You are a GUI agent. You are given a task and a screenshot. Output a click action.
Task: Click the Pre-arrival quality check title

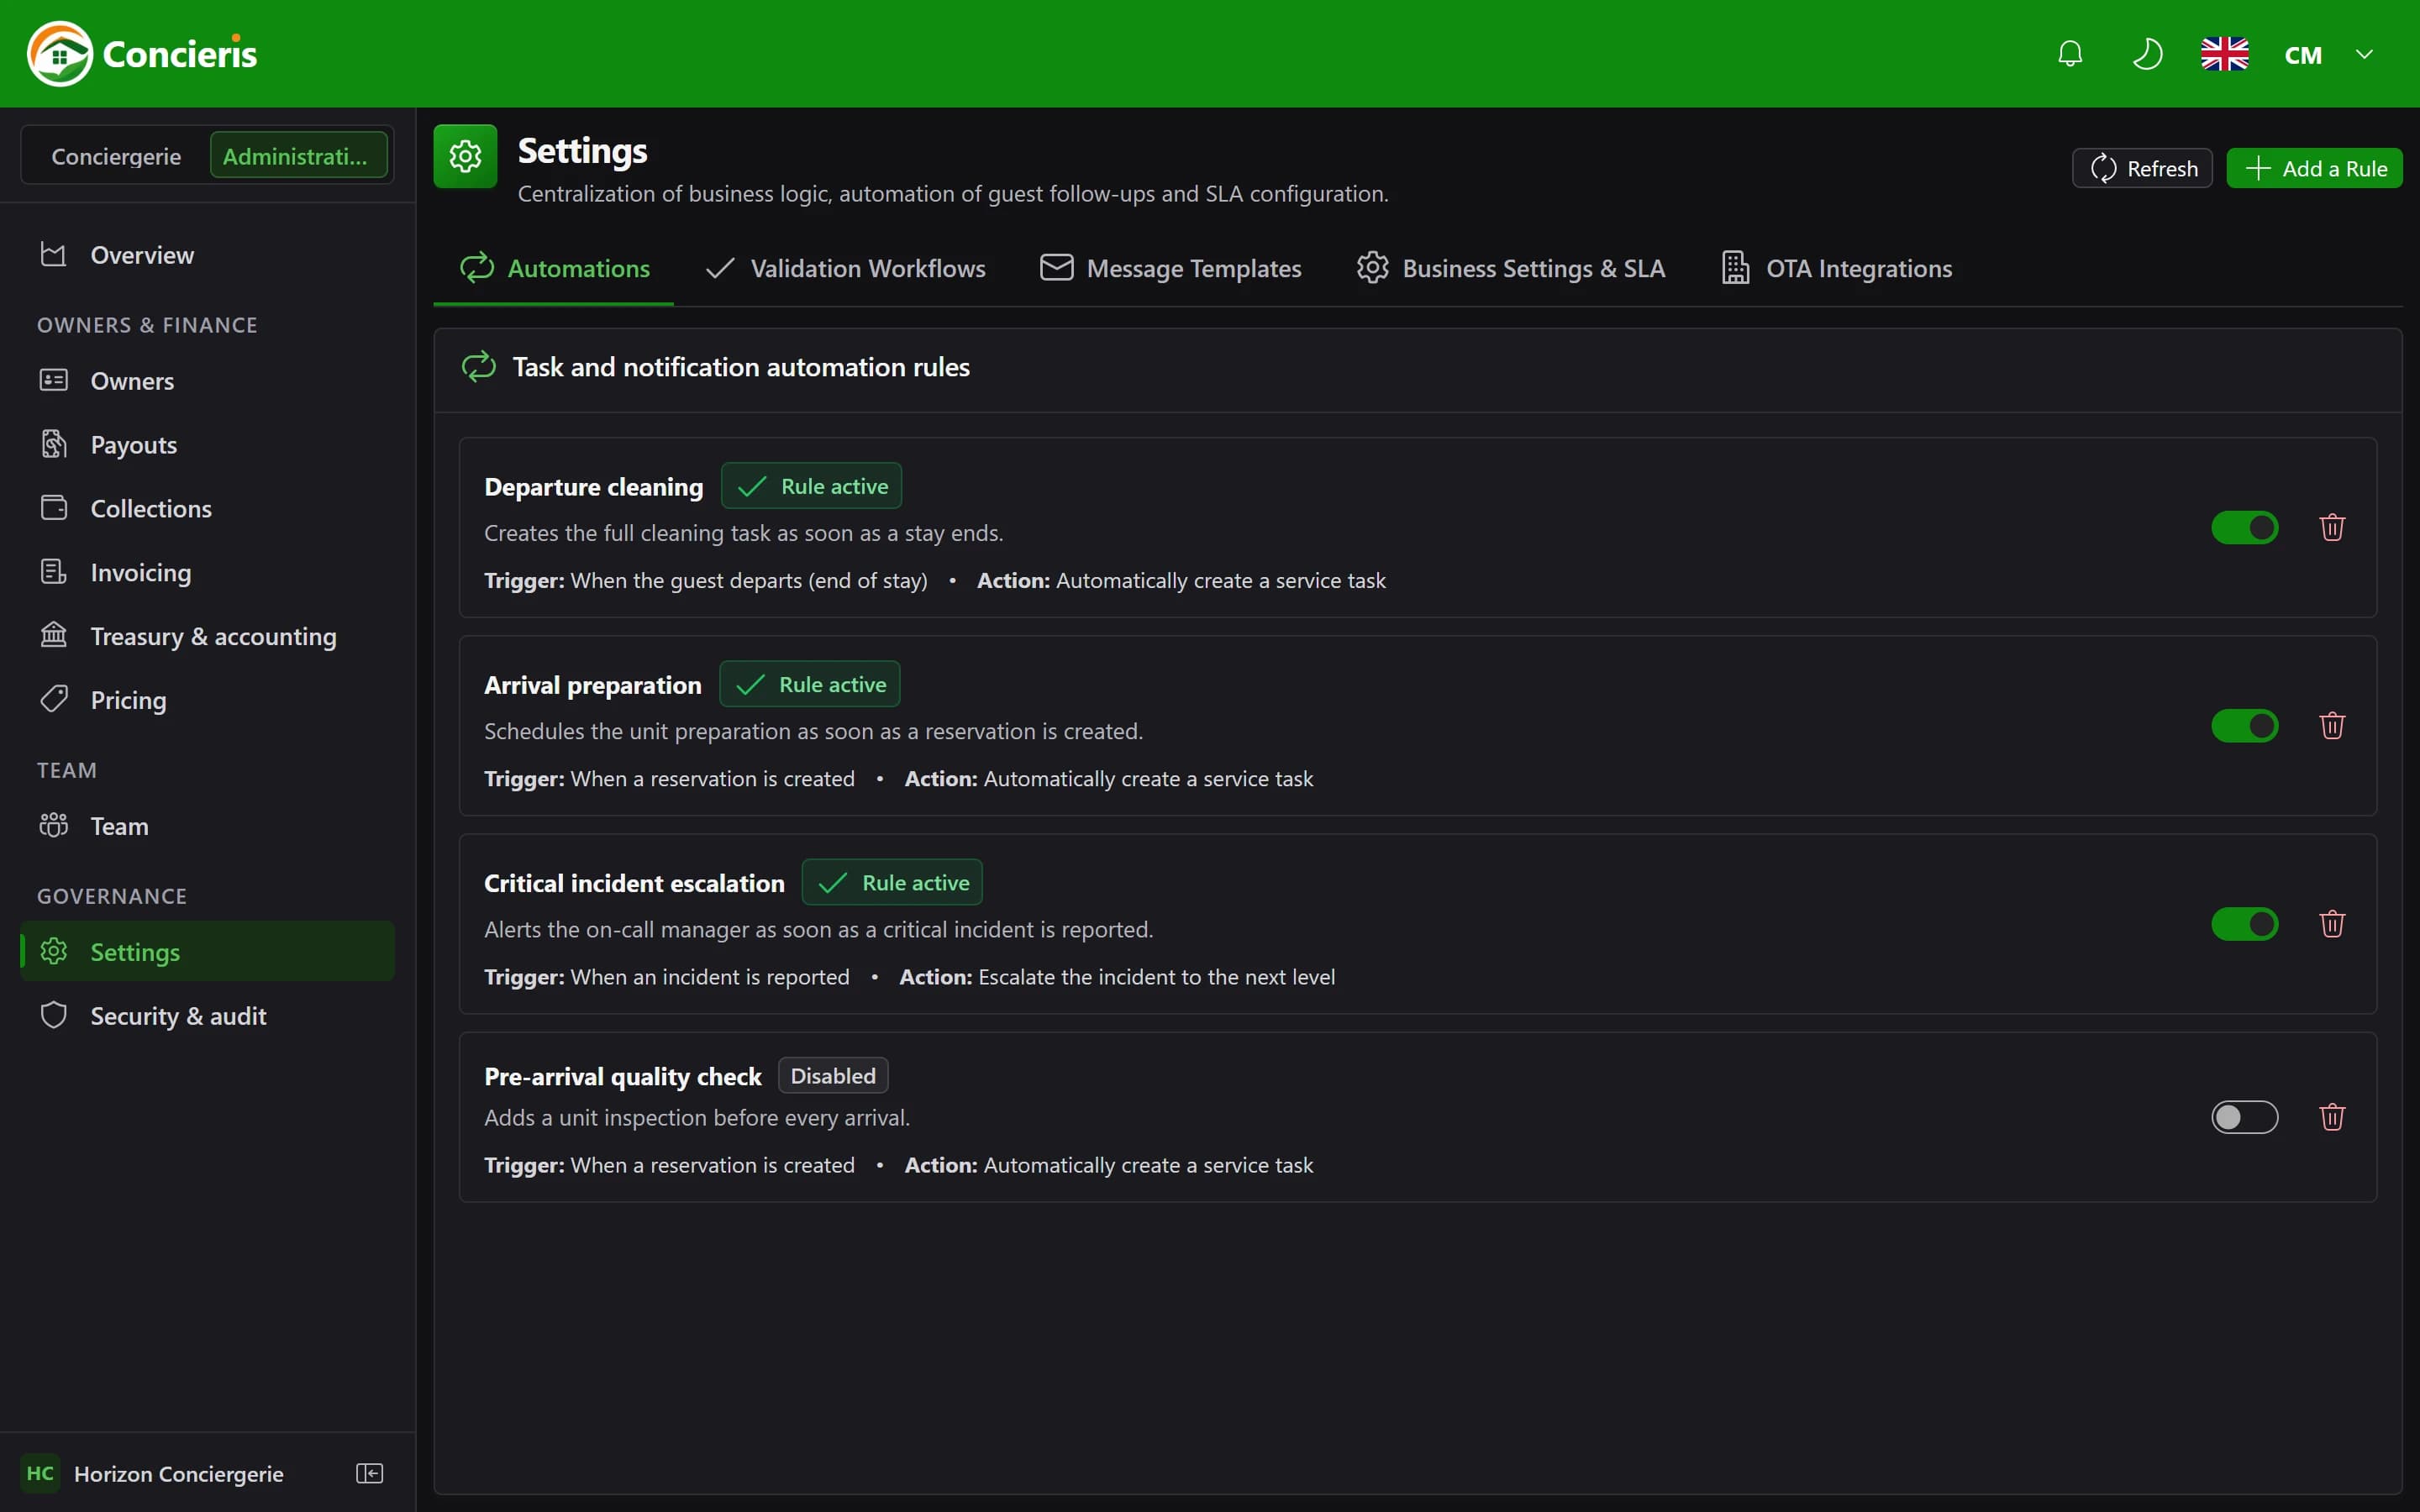pyautogui.click(x=623, y=1076)
